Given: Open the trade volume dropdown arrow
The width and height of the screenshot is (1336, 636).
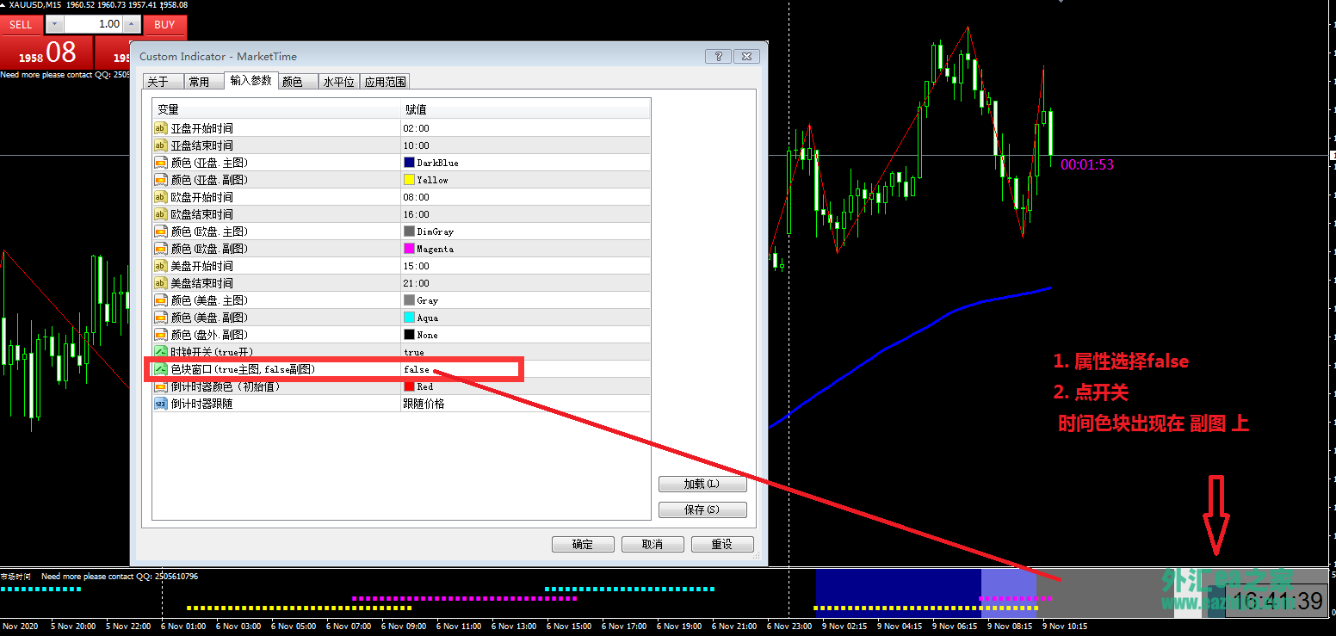Looking at the screenshot, I should 54,25.
